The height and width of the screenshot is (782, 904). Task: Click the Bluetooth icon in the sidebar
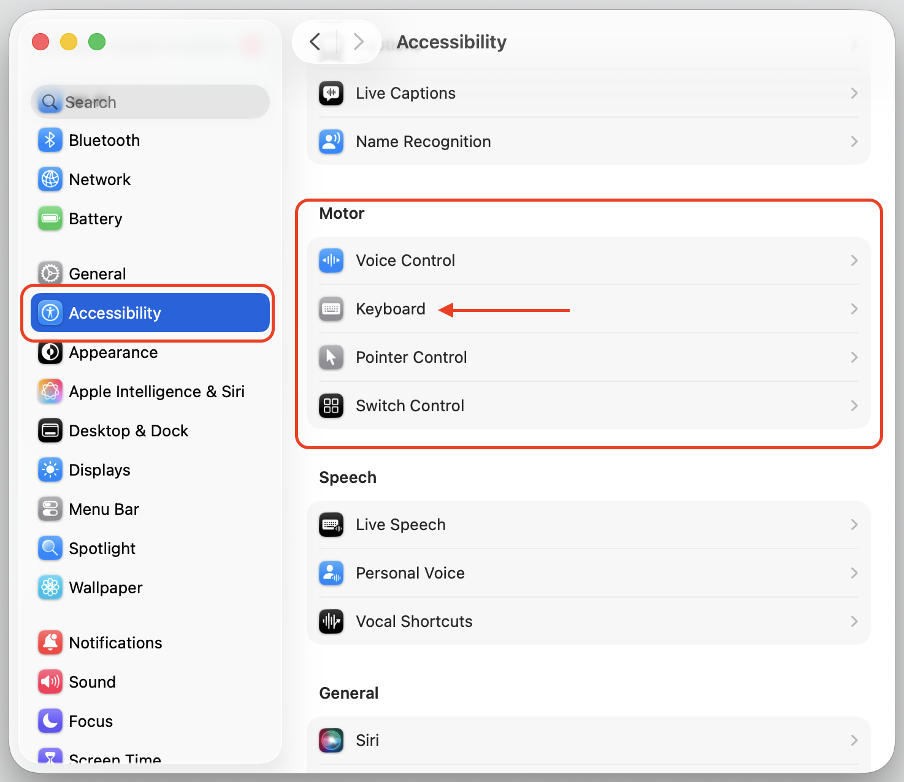click(50, 140)
